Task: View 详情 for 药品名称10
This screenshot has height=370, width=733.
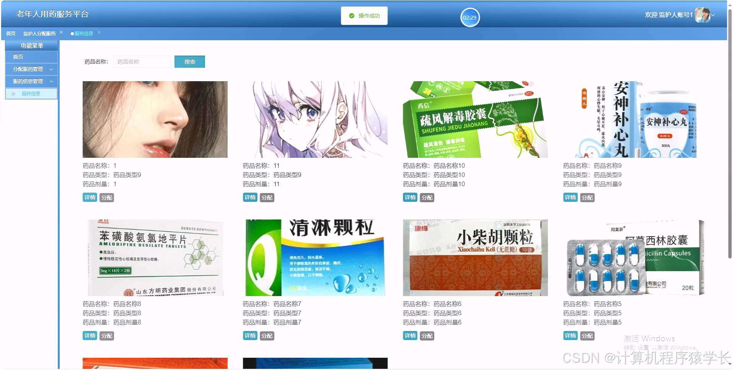Action: [409, 197]
